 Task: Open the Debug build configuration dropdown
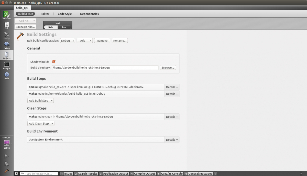pyautogui.click(x=68, y=40)
